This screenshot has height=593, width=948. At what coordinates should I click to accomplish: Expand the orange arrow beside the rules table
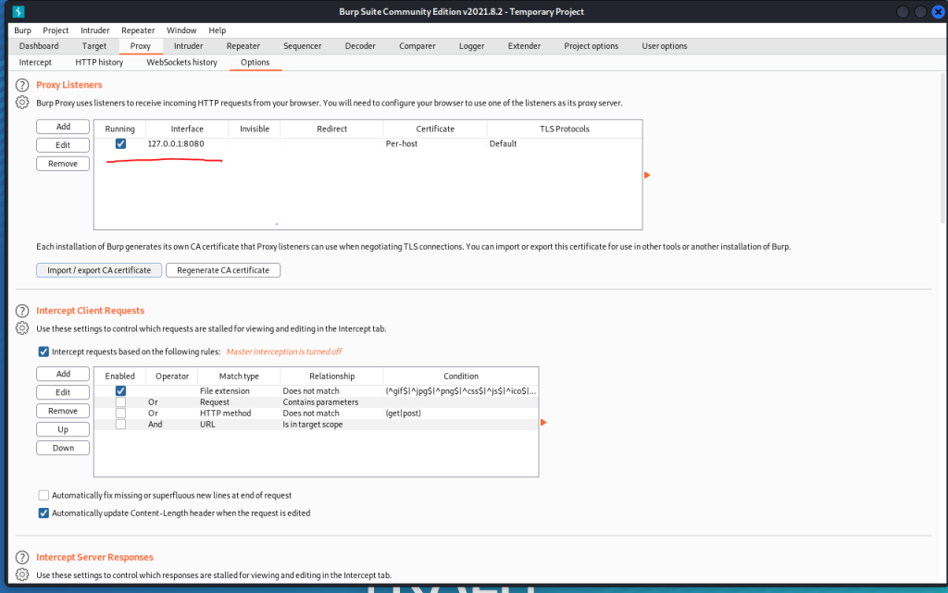[543, 422]
